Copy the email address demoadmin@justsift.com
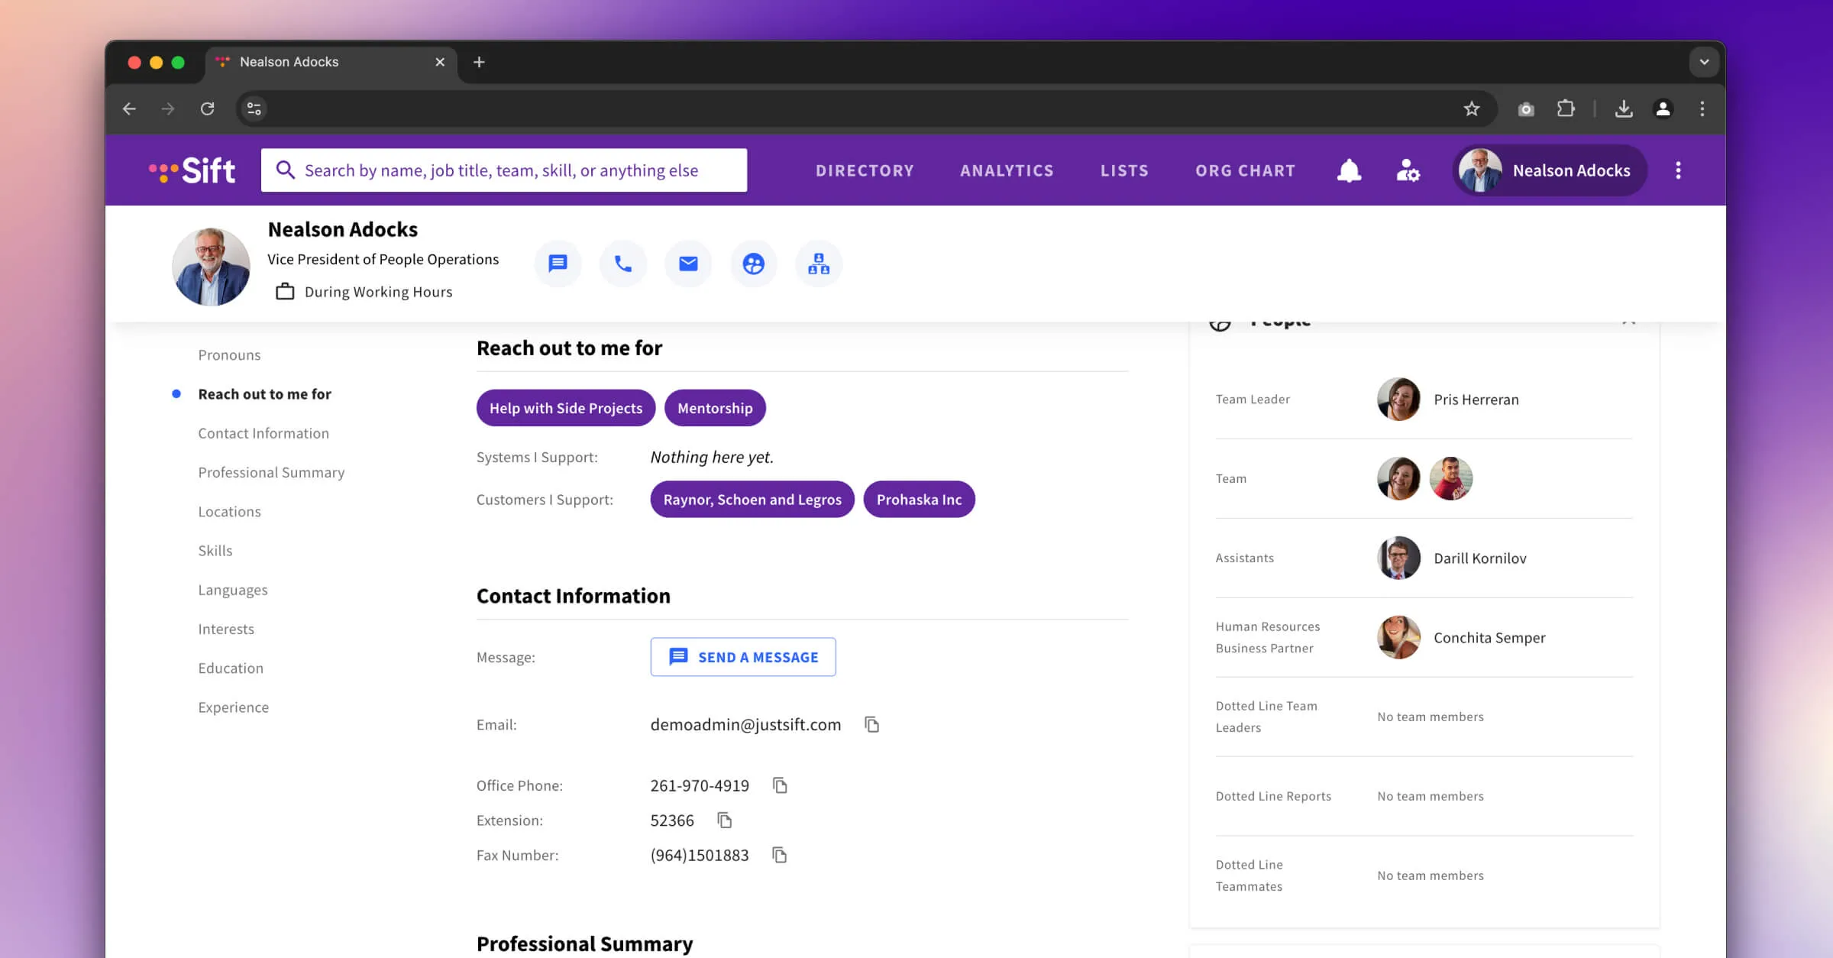The width and height of the screenshot is (1833, 958). (x=872, y=724)
